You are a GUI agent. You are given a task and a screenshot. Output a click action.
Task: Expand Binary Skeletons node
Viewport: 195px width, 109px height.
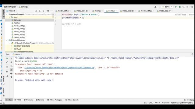coord(12,46)
